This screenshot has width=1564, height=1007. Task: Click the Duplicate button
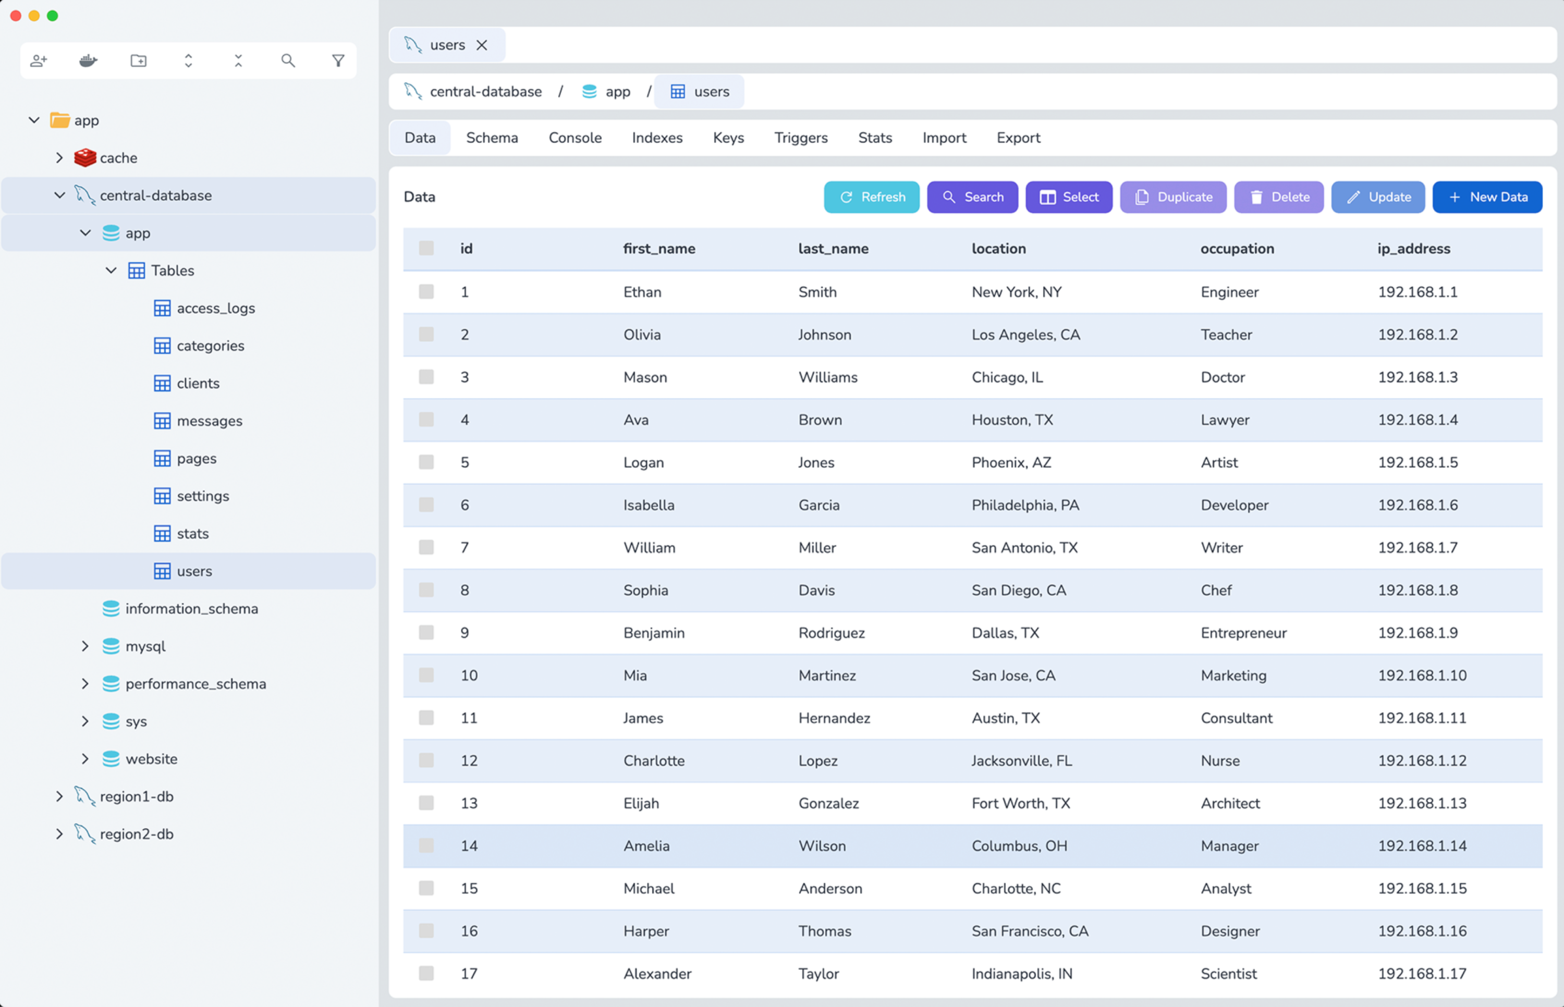[x=1173, y=197]
